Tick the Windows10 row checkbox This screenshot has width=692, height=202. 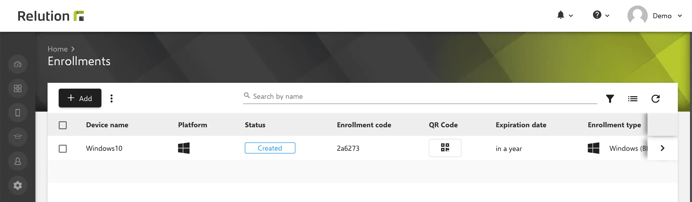62,149
